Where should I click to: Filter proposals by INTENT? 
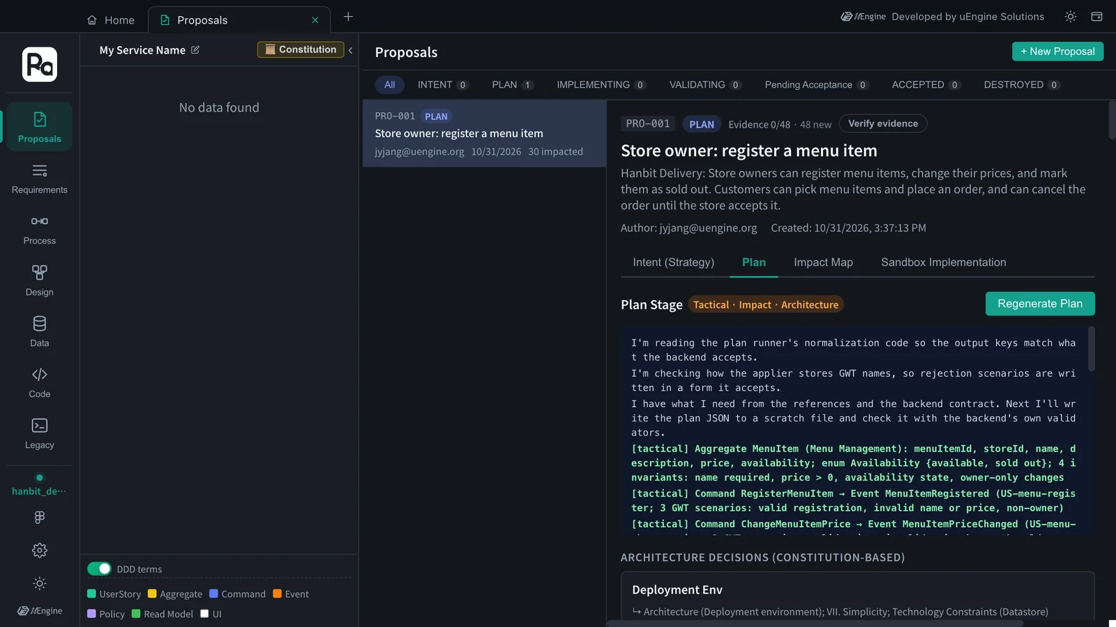coord(443,85)
